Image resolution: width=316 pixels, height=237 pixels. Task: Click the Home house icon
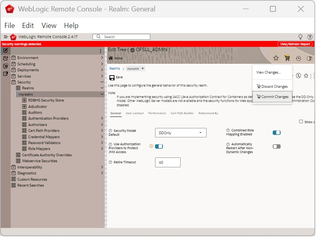111,58
